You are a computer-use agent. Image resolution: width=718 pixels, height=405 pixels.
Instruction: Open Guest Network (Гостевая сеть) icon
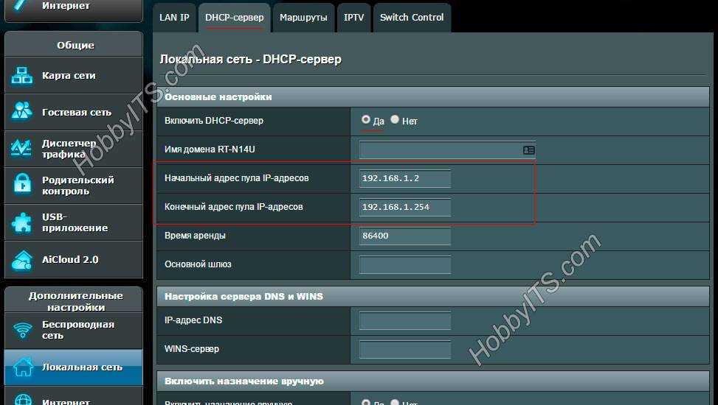(22, 112)
